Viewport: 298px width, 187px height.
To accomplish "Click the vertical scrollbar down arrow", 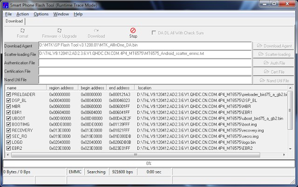I will [x=290, y=149].
